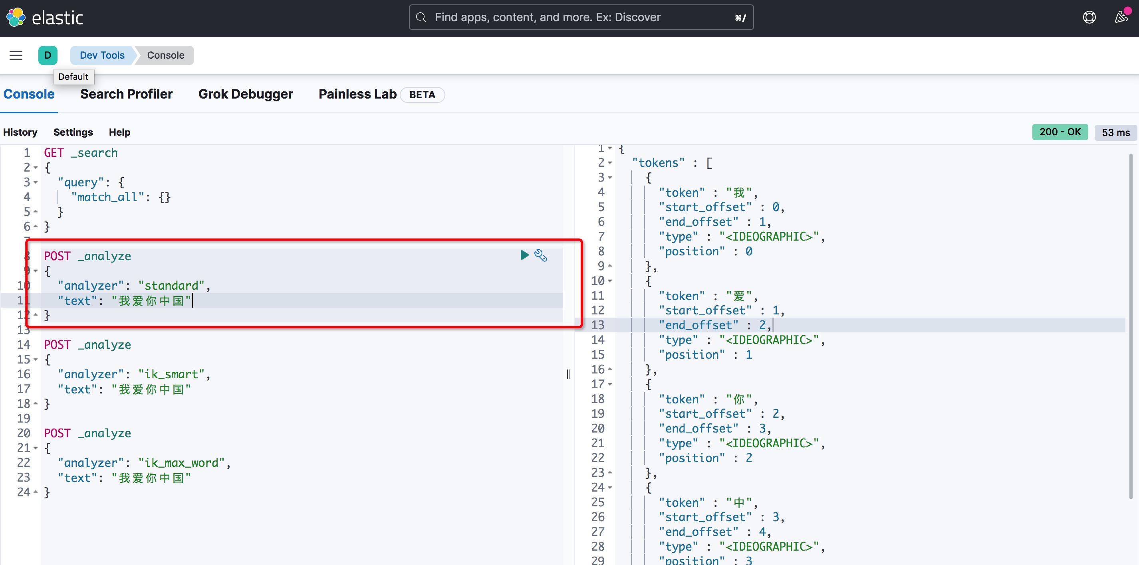
Task: Click the elastic logo icon
Action: 16,18
